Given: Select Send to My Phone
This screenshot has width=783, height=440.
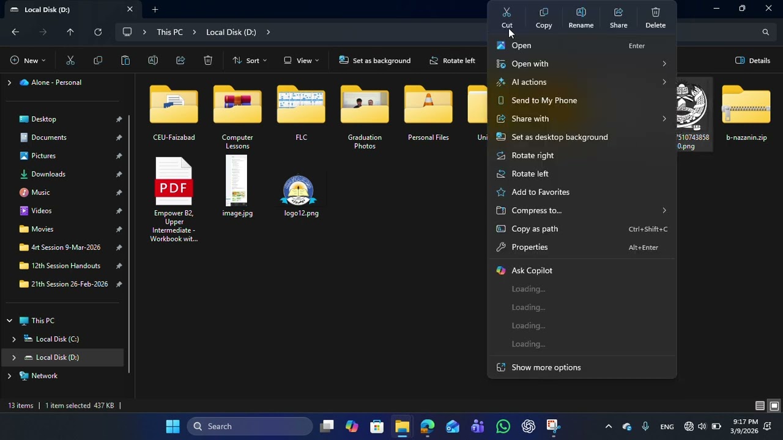Looking at the screenshot, I should point(582,100).
